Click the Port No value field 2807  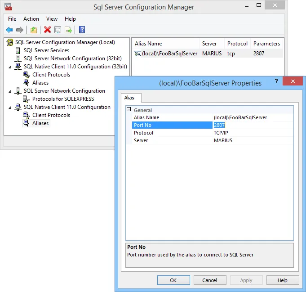(253, 125)
